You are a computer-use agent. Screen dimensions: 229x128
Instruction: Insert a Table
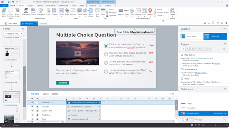tap(103, 12)
